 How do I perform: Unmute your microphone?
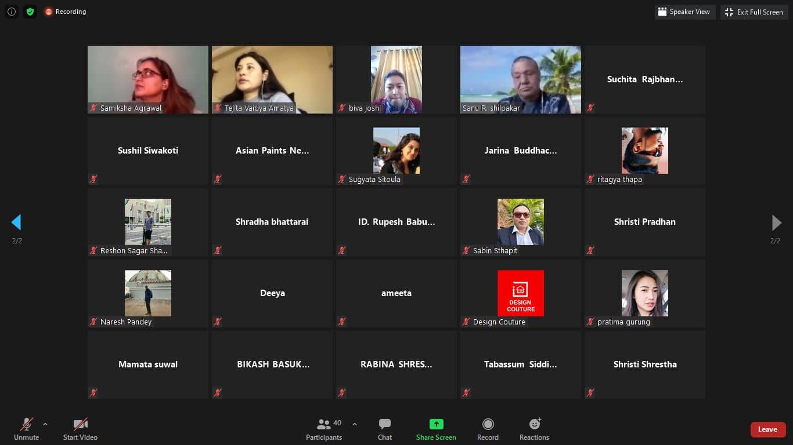click(27, 429)
